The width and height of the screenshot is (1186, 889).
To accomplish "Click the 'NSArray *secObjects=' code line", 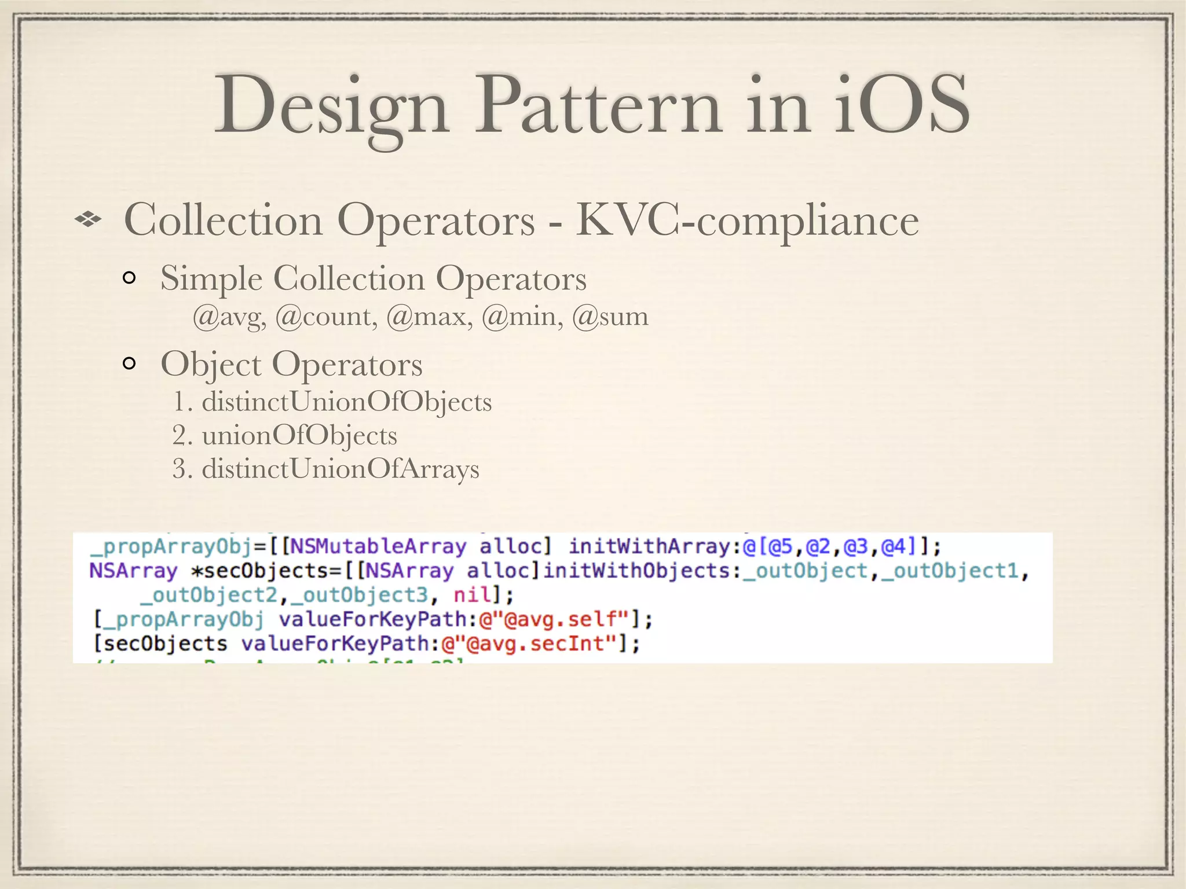I will pyautogui.click(x=559, y=571).
